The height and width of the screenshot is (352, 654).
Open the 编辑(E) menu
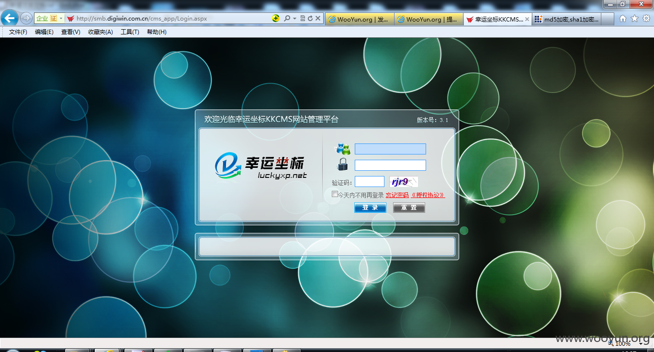(44, 32)
